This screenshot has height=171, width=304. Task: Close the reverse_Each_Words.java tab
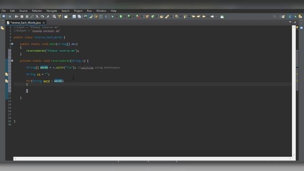(44, 23)
